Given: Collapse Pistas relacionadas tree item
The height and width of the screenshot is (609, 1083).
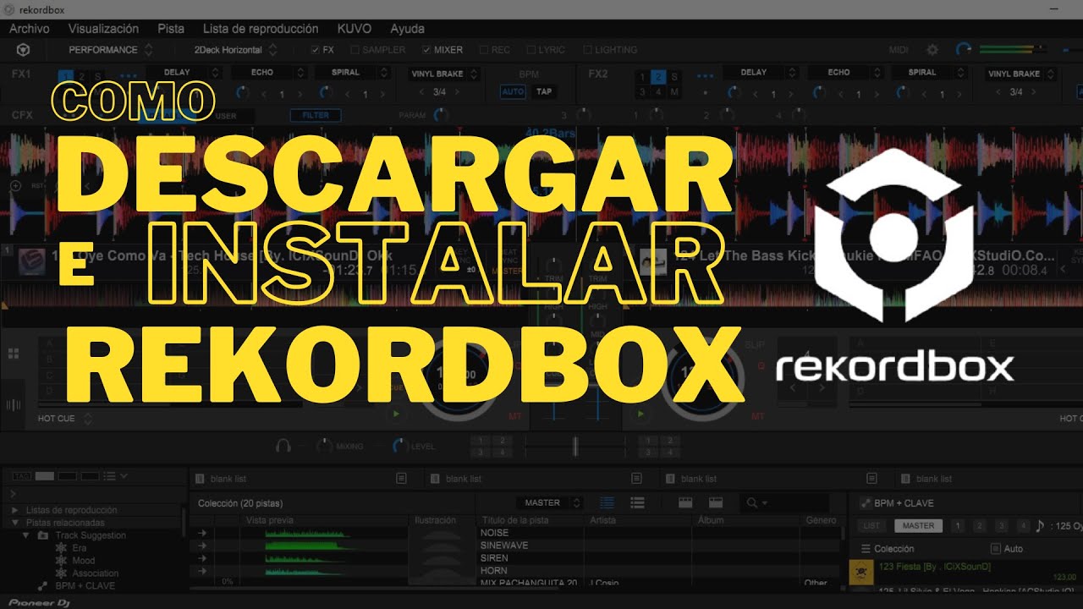Looking at the screenshot, I should click(x=15, y=523).
